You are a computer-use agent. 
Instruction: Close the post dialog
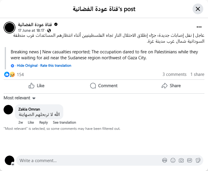[x=198, y=9]
